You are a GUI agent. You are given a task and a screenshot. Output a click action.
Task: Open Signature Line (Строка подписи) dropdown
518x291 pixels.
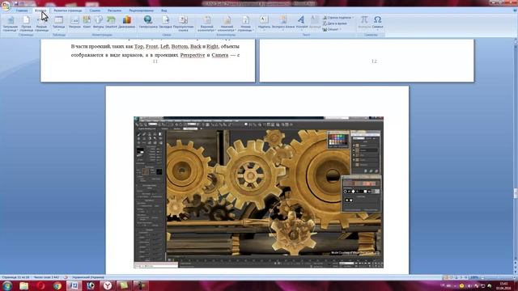pyautogui.click(x=338, y=18)
